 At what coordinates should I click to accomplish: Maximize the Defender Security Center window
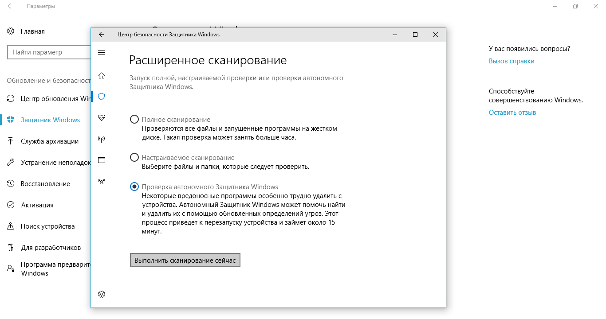[415, 35]
